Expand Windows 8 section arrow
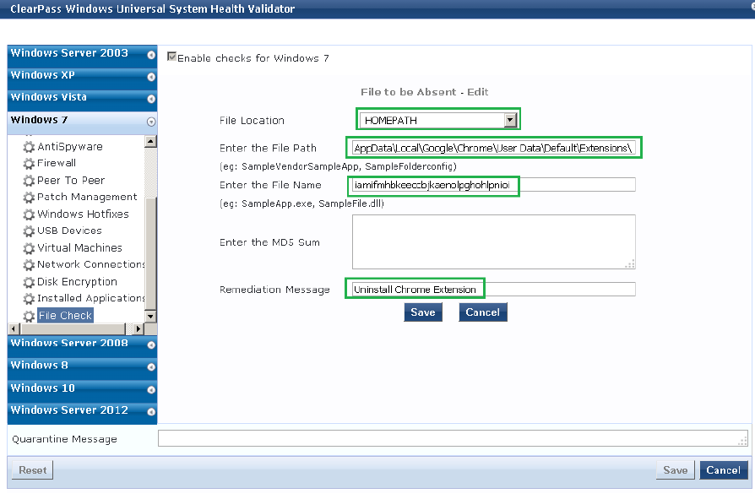755x499 pixels. pos(151,367)
